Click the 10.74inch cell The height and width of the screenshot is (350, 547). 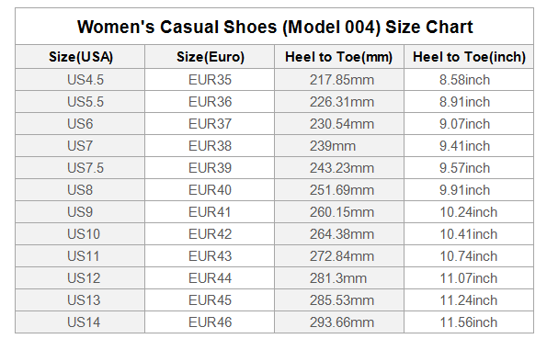coord(469,256)
